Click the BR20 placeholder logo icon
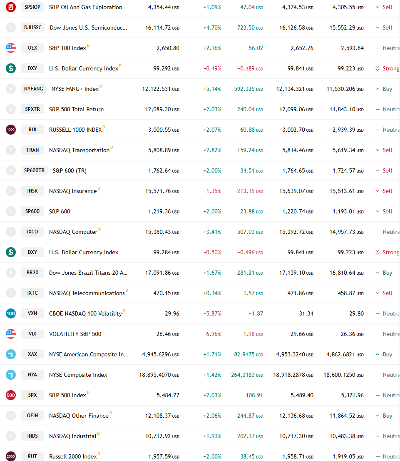400x461 pixels. [11, 273]
